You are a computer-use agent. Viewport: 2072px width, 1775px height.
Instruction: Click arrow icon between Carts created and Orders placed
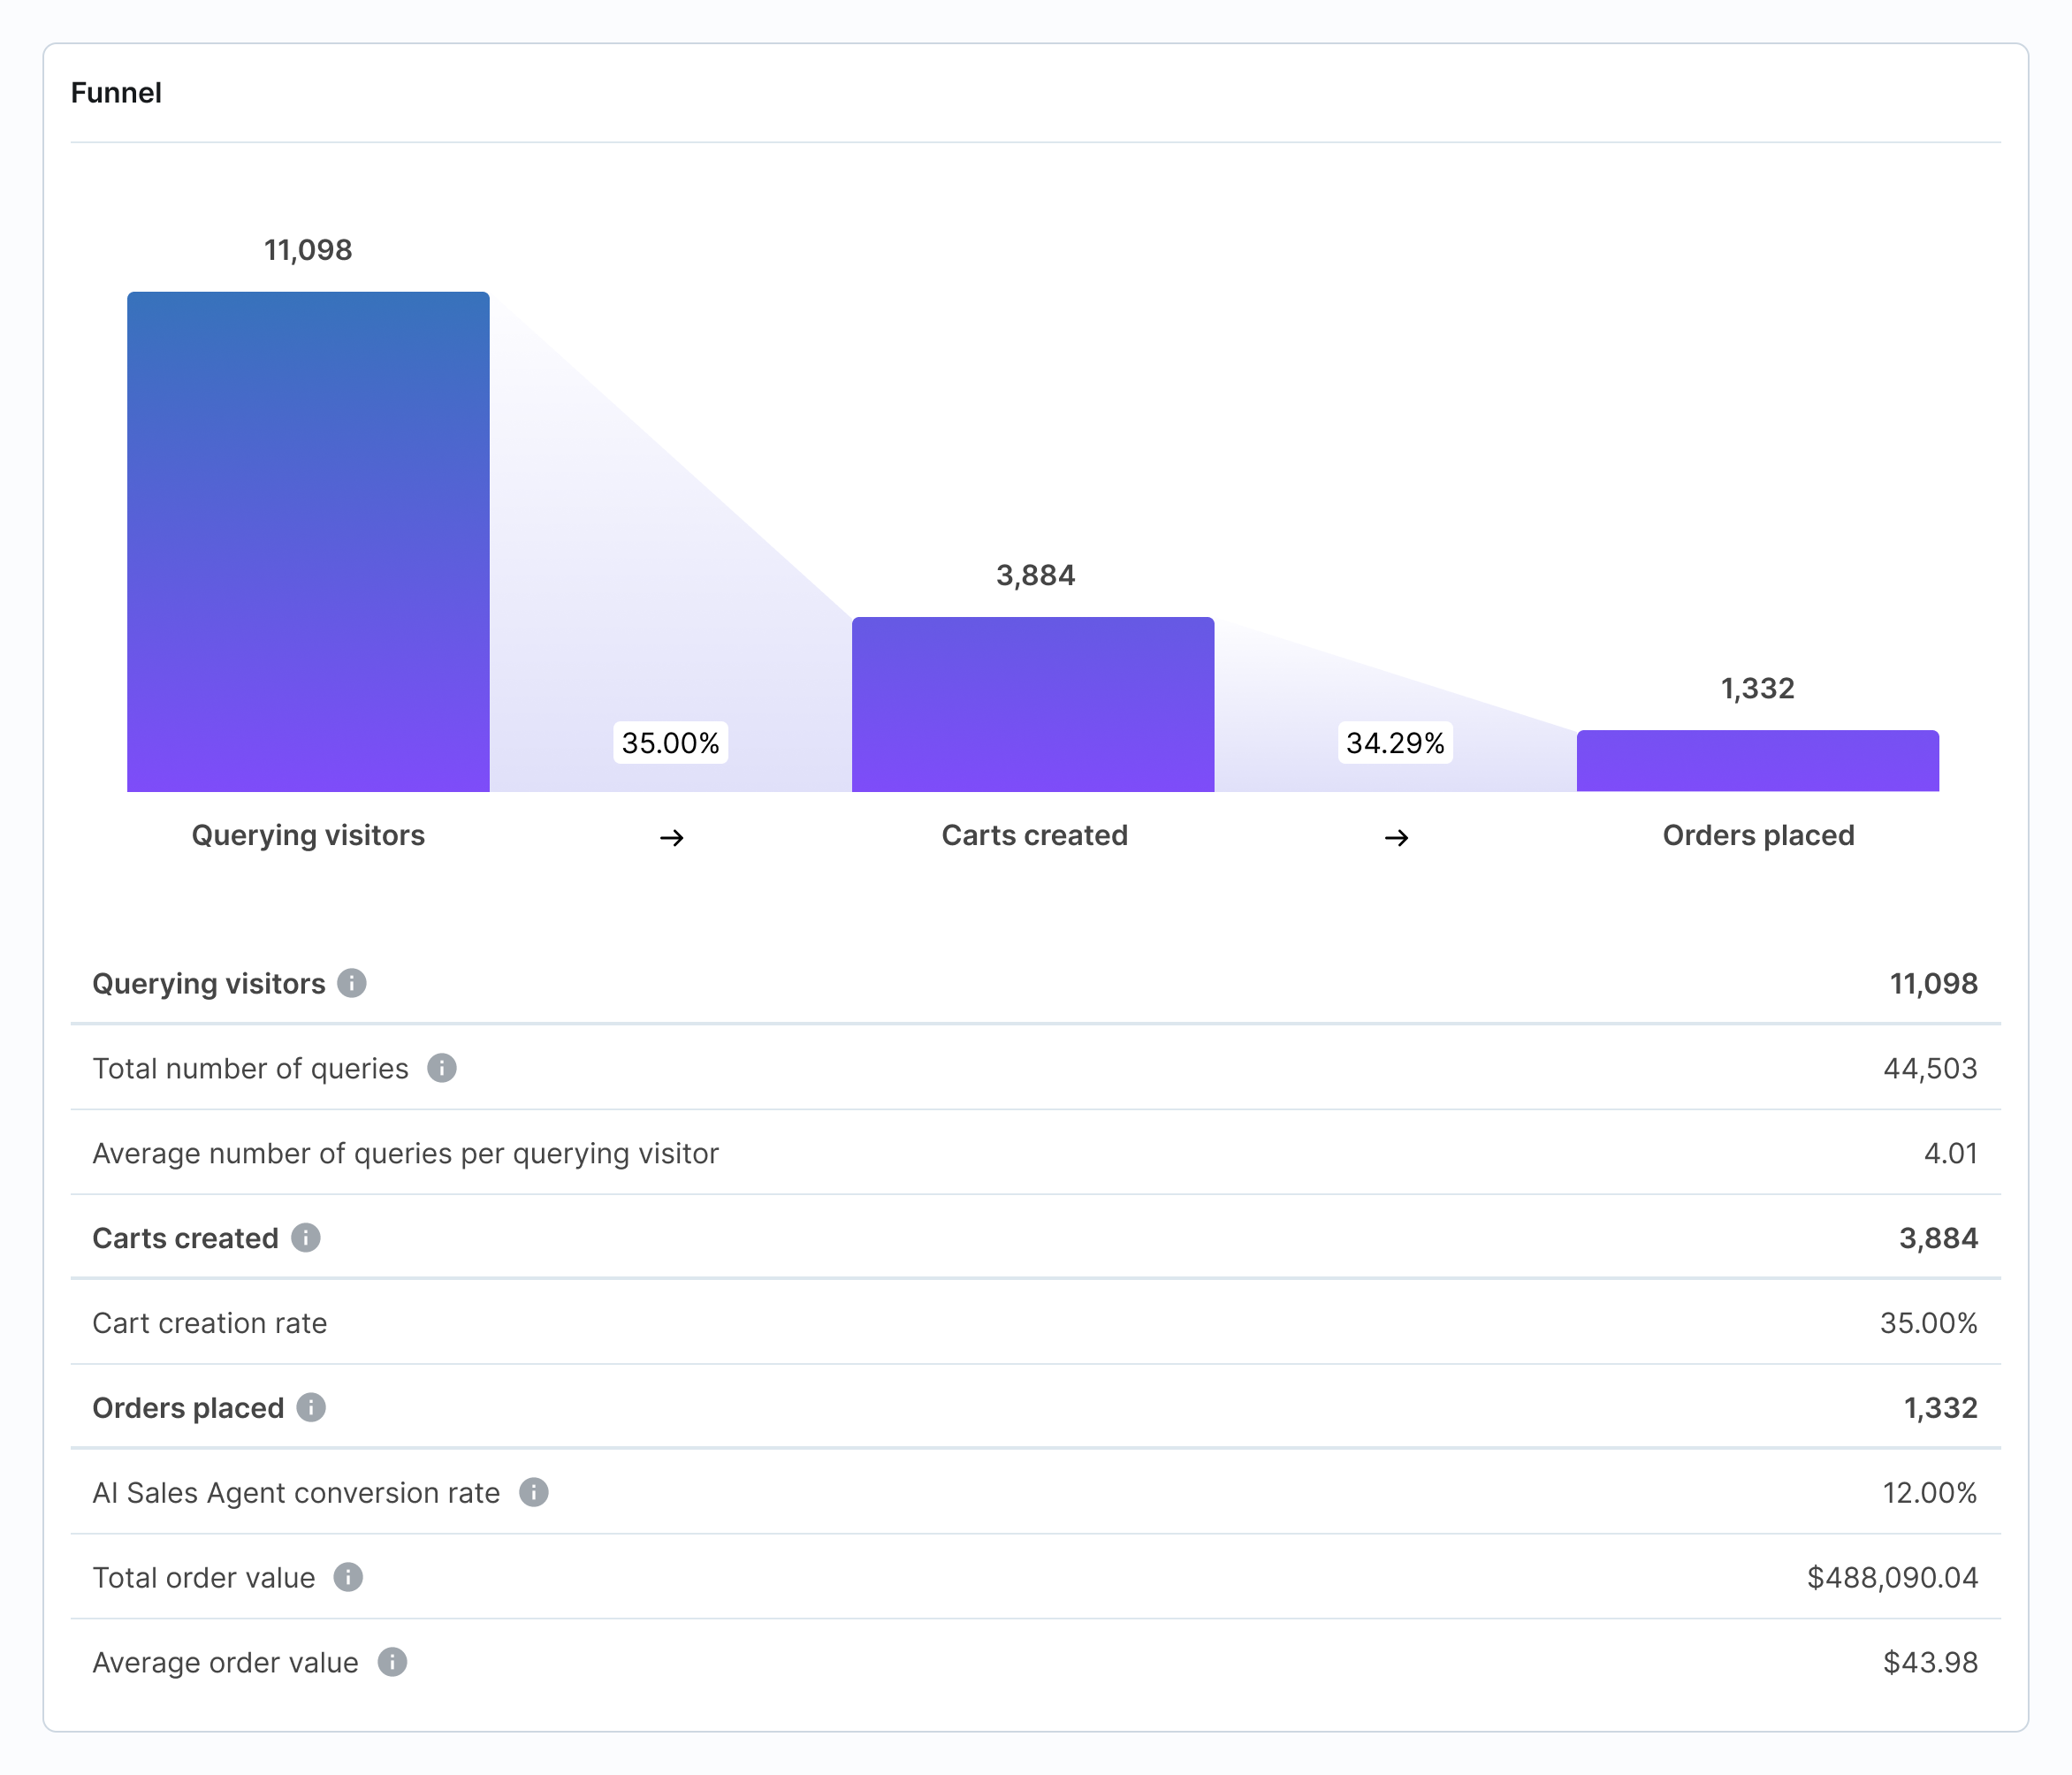coord(1396,838)
